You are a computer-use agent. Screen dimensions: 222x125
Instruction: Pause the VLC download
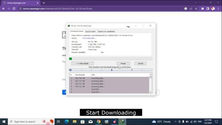(123, 64)
